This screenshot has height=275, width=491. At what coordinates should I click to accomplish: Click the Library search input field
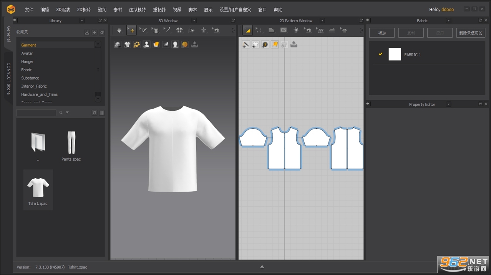pyautogui.click(x=36, y=113)
